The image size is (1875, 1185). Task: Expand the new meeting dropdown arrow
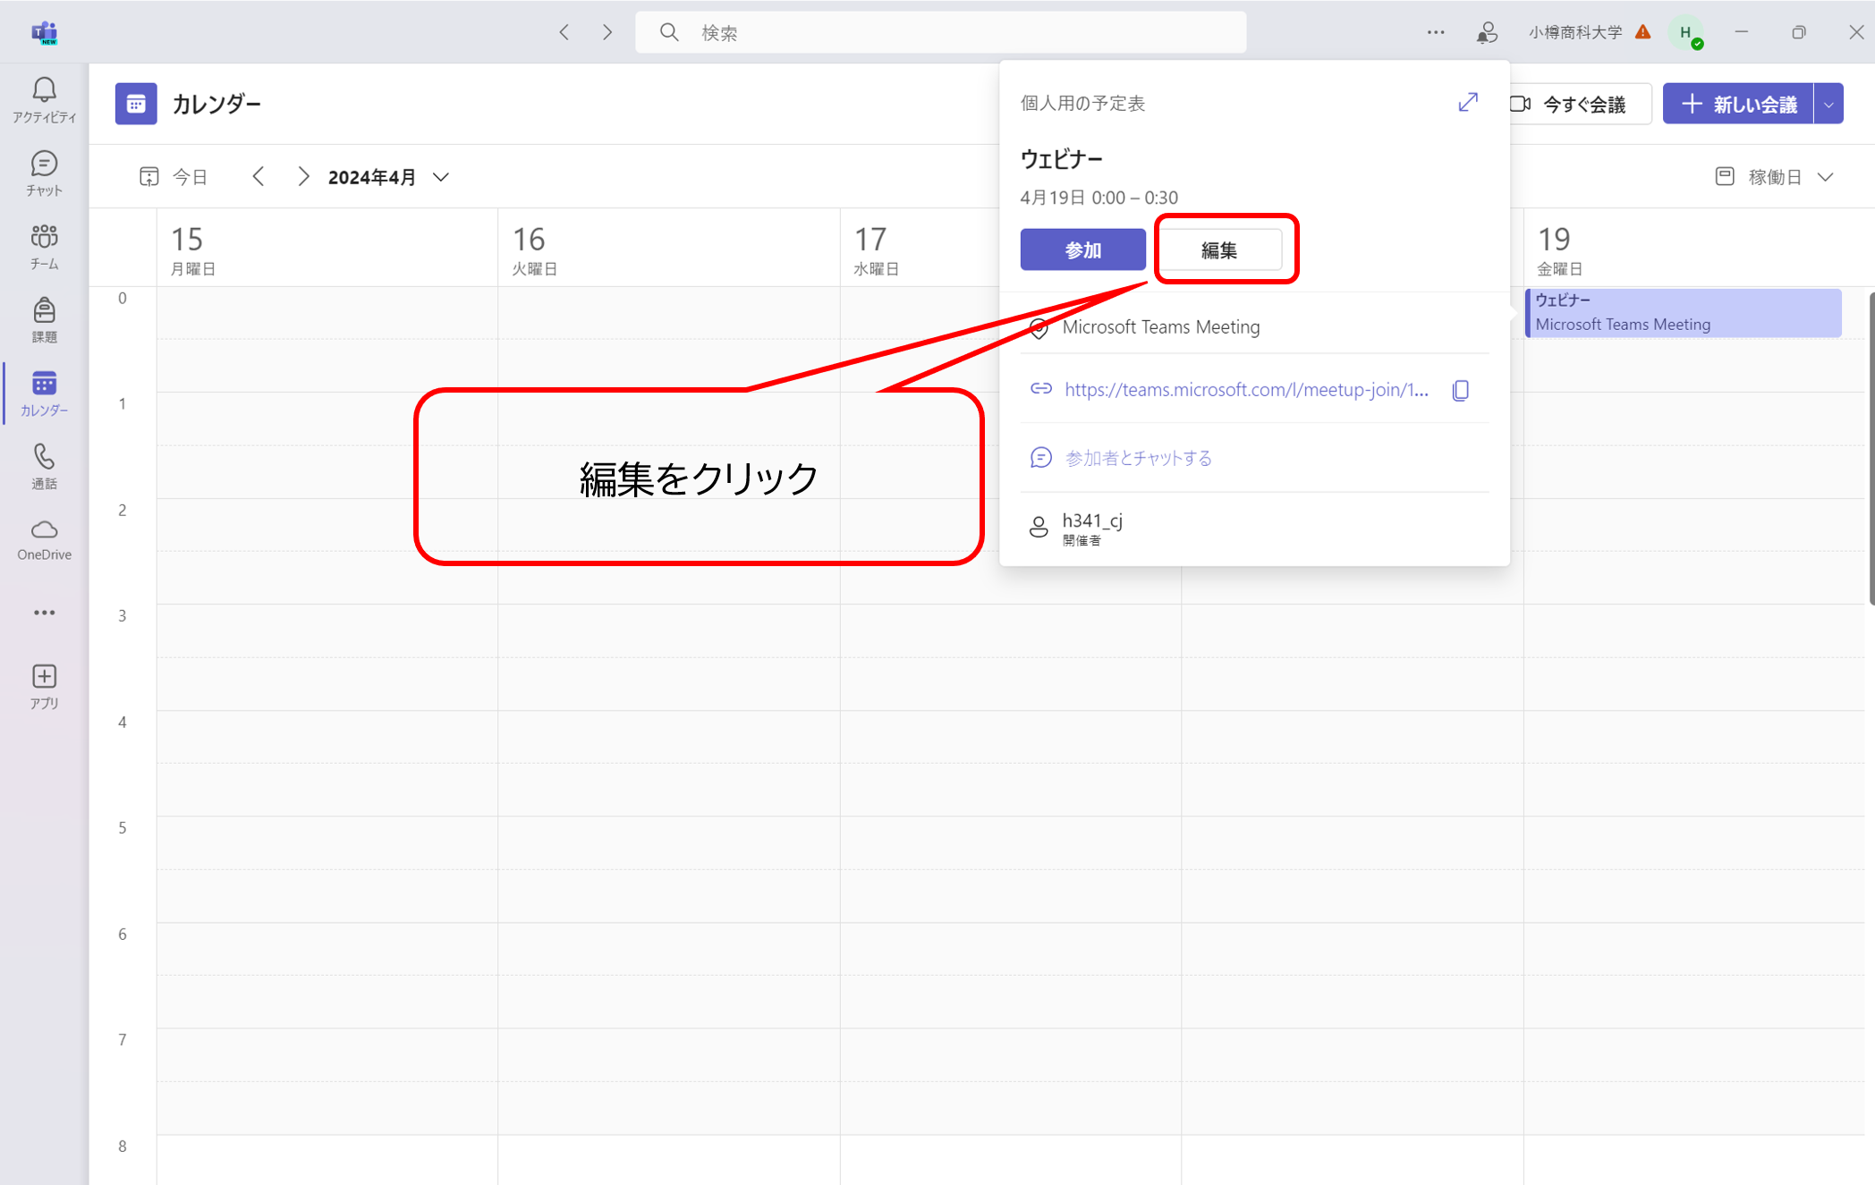pyautogui.click(x=1828, y=105)
